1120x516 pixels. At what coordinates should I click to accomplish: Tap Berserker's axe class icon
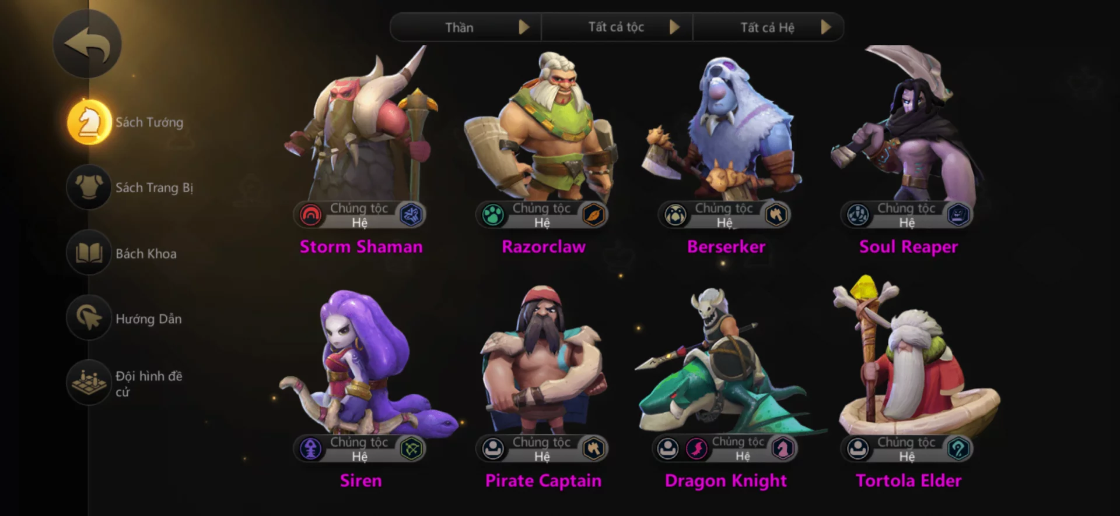[776, 215]
